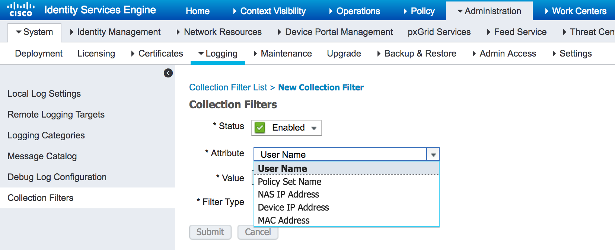615x250 pixels.
Task: Collapse the left sidebar with arrow icon
Action: [168, 73]
